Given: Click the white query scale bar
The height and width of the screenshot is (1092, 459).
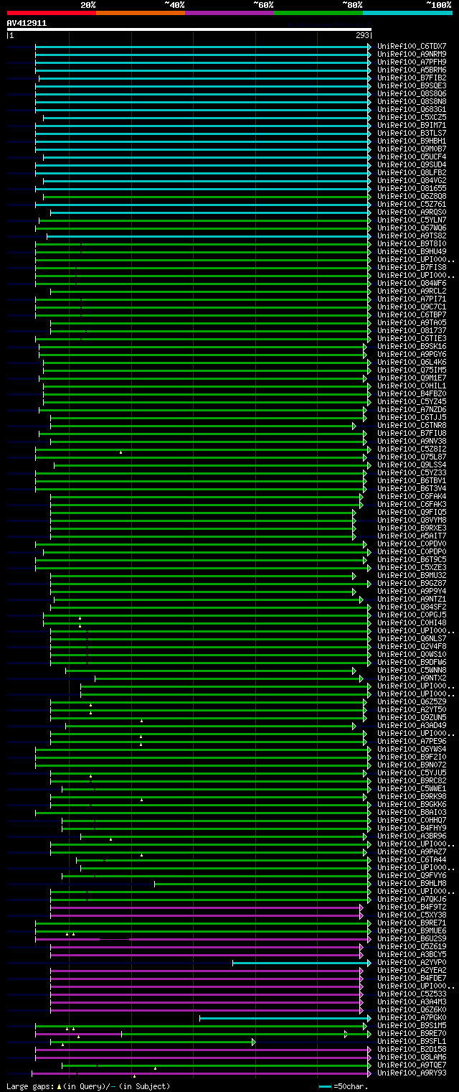Looking at the screenshot, I should coord(189,29).
